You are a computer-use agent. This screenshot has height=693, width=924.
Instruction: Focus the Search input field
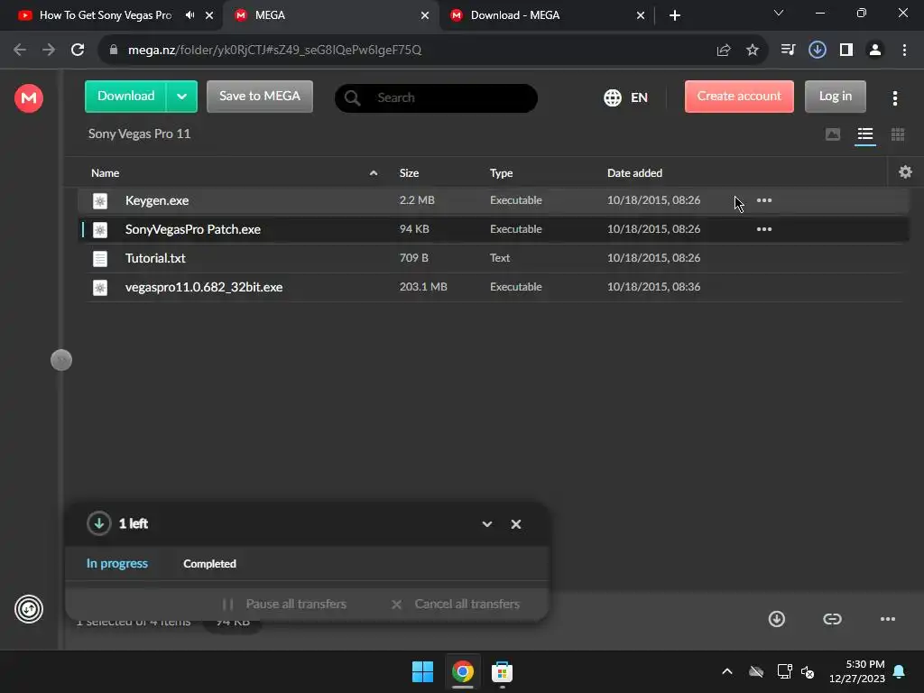click(x=436, y=97)
